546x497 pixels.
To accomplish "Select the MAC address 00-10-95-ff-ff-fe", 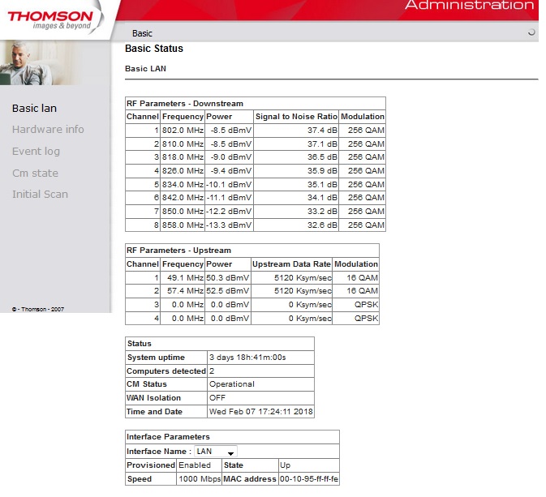I will (x=309, y=479).
